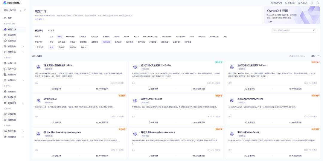Click the 阿里云百炼 logo icon
The width and height of the screenshot is (323, 161).
point(5,3)
